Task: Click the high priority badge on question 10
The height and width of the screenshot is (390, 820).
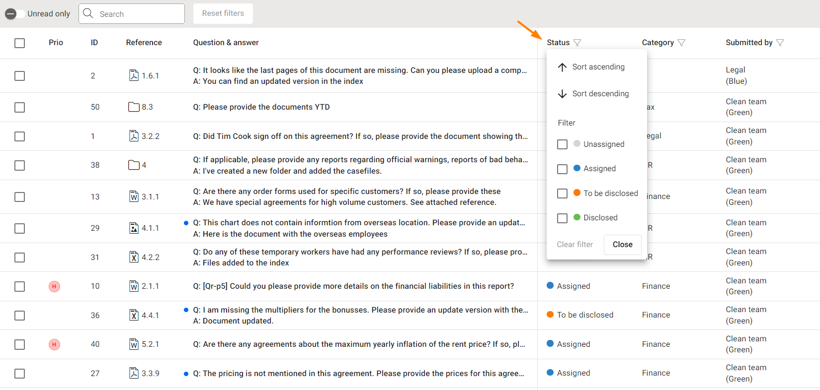Action: 54,286
